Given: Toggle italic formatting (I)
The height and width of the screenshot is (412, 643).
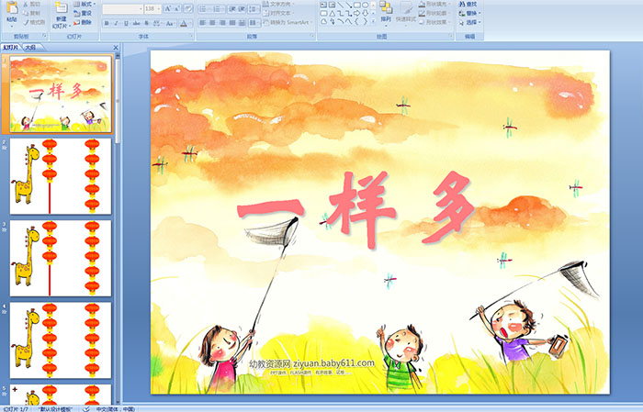Looking at the screenshot, I should [x=116, y=23].
